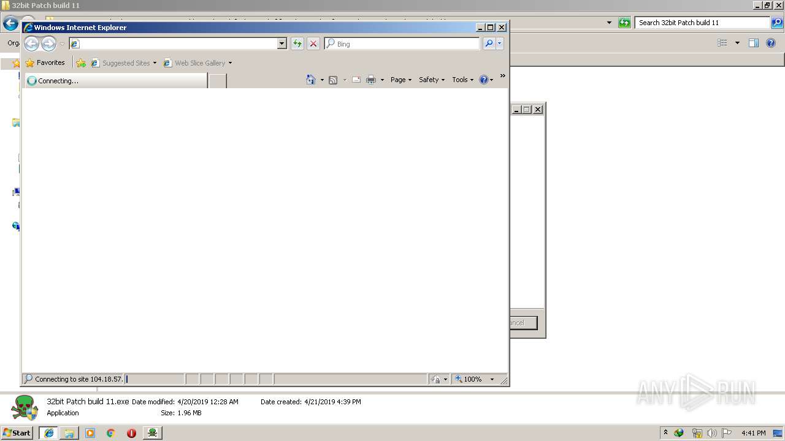Click the taskbar clock showing 4:41 PM
The width and height of the screenshot is (785, 441).
(x=753, y=433)
